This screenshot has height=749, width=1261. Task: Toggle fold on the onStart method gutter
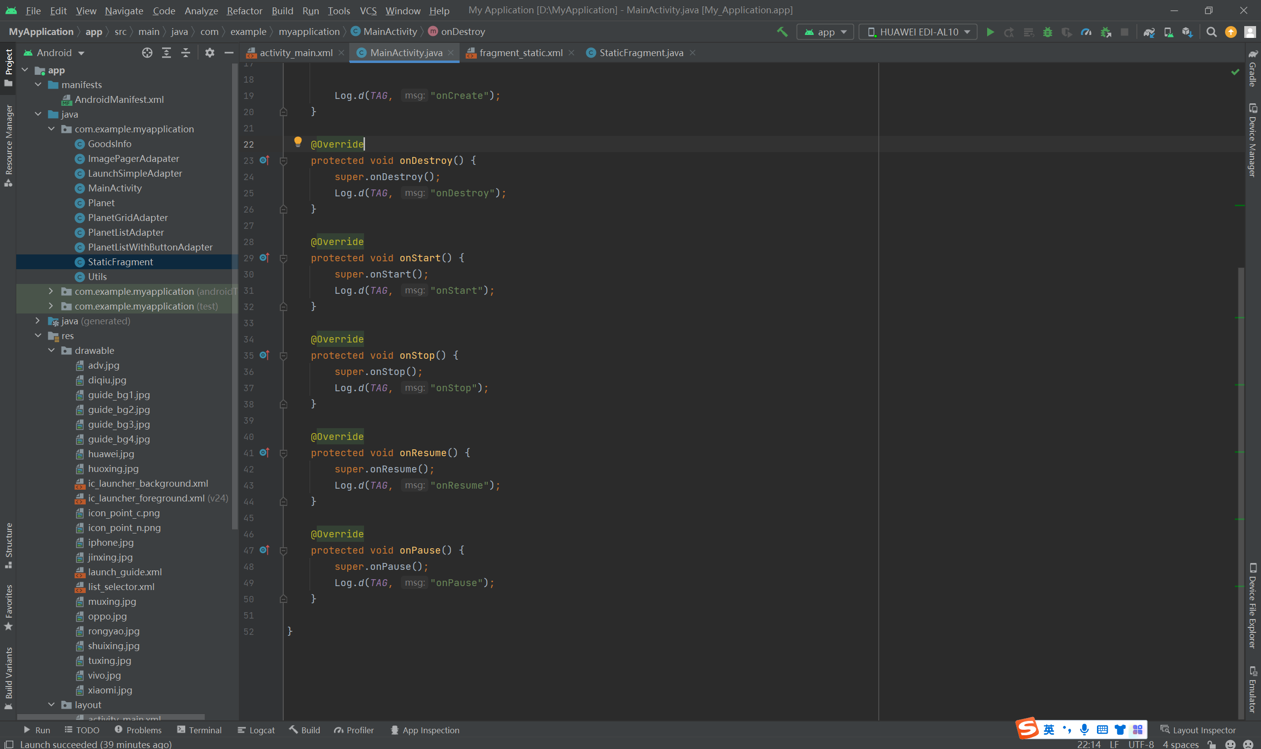pyautogui.click(x=283, y=258)
